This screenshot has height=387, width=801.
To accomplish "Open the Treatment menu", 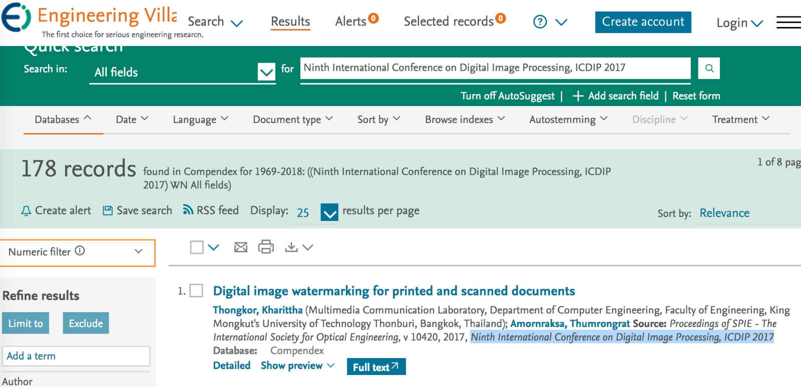I will [741, 119].
